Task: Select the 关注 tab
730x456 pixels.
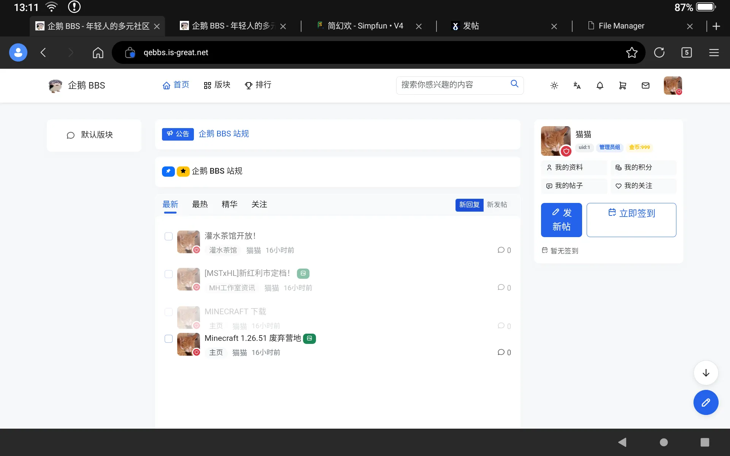Action: coord(259,204)
